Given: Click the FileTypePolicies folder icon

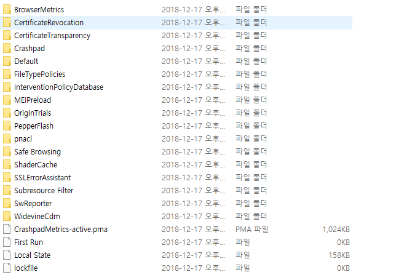Looking at the screenshot, I should click(x=7, y=74).
